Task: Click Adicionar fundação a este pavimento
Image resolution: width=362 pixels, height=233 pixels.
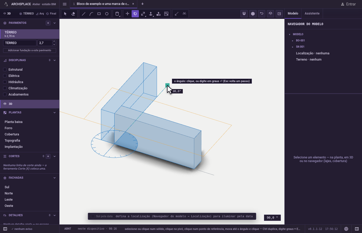Action: pos(29,50)
